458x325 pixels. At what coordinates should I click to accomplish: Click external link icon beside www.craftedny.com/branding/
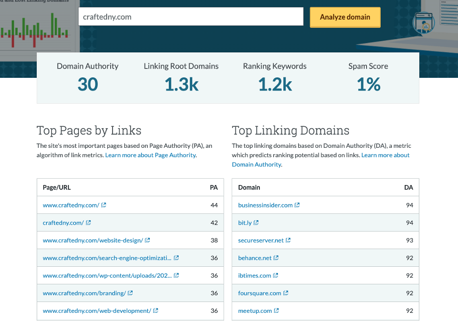pyautogui.click(x=131, y=293)
